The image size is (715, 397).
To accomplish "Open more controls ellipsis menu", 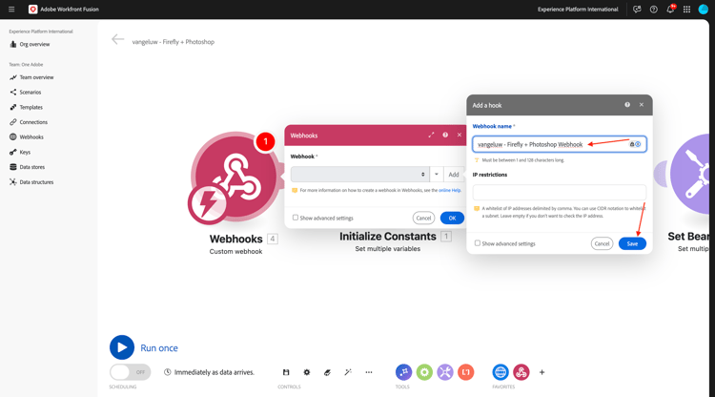I will (x=368, y=372).
